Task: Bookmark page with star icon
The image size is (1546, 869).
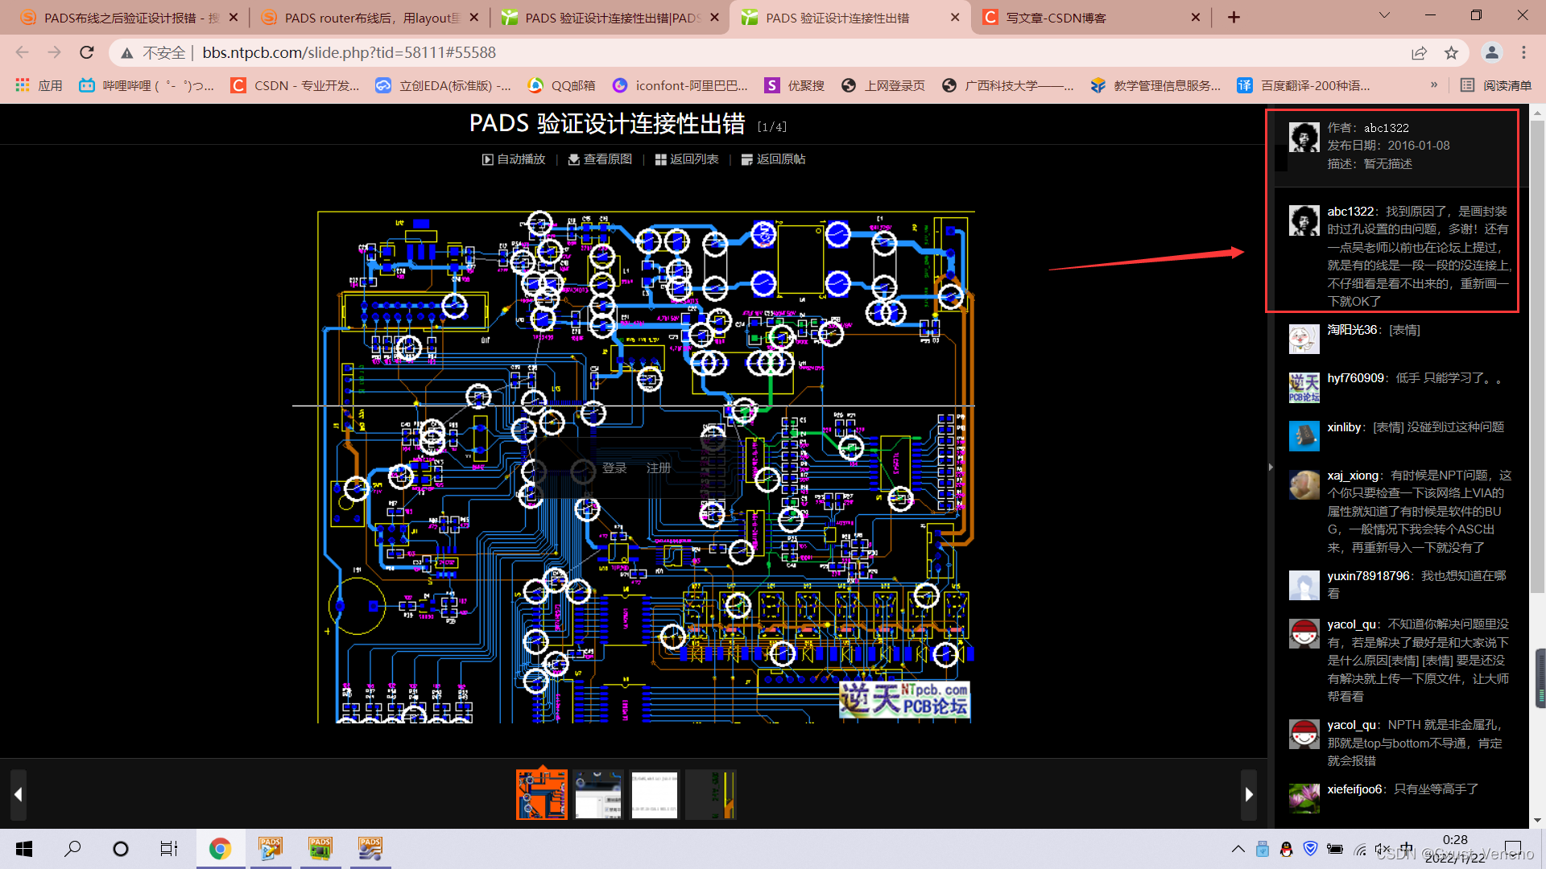Action: [x=1451, y=53]
